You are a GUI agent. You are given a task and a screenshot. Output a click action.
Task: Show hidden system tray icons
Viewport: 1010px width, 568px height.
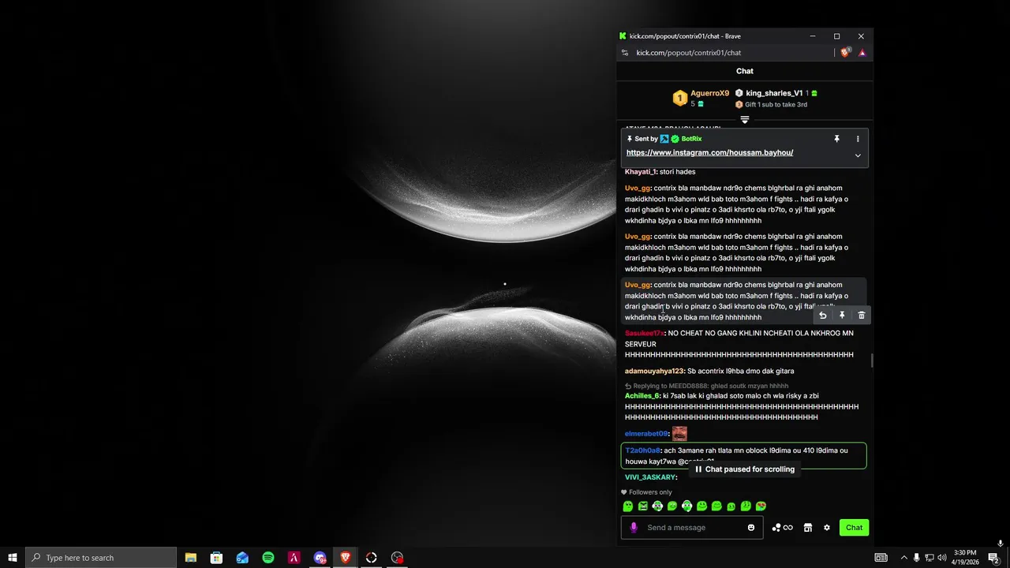pyautogui.click(x=904, y=558)
